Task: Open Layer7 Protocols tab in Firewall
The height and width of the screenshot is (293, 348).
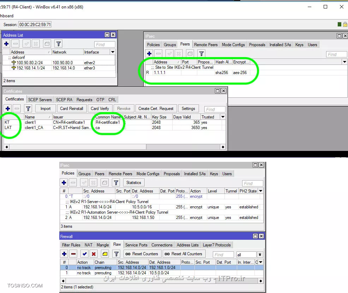Action: coord(217,245)
